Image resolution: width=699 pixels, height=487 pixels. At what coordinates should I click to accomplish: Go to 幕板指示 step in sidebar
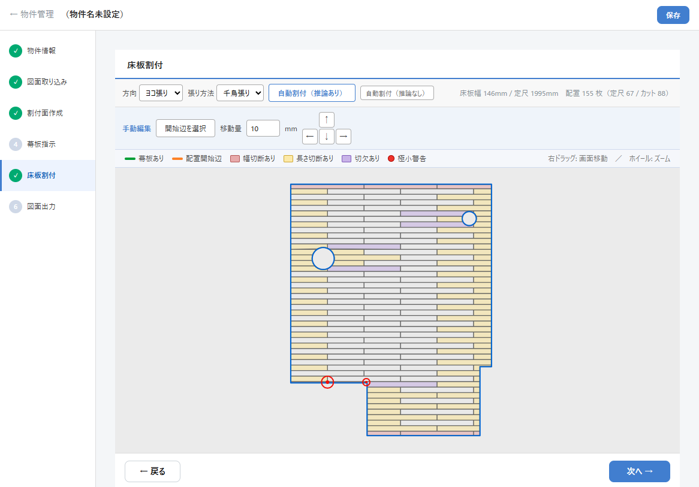pyautogui.click(x=48, y=144)
